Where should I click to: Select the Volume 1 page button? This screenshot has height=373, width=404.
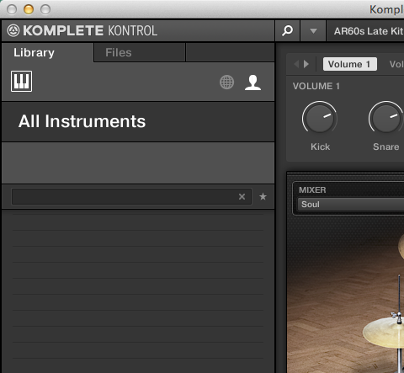pyautogui.click(x=349, y=64)
